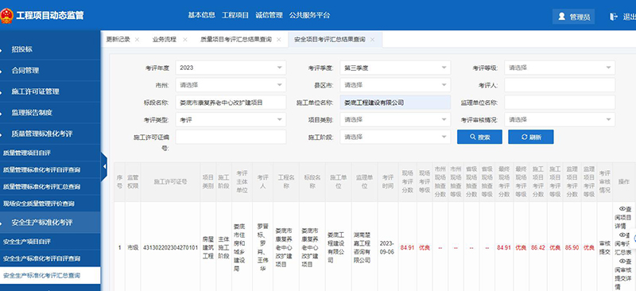Open the 考评季度 dropdown showing 第三季度
Image resolution: width=636 pixels, height=291 pixels.
[395, 68]
